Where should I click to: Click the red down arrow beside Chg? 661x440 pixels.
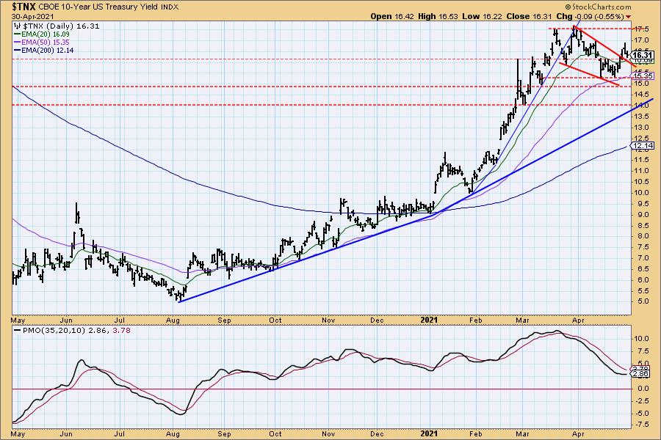(x=629, y=17)
